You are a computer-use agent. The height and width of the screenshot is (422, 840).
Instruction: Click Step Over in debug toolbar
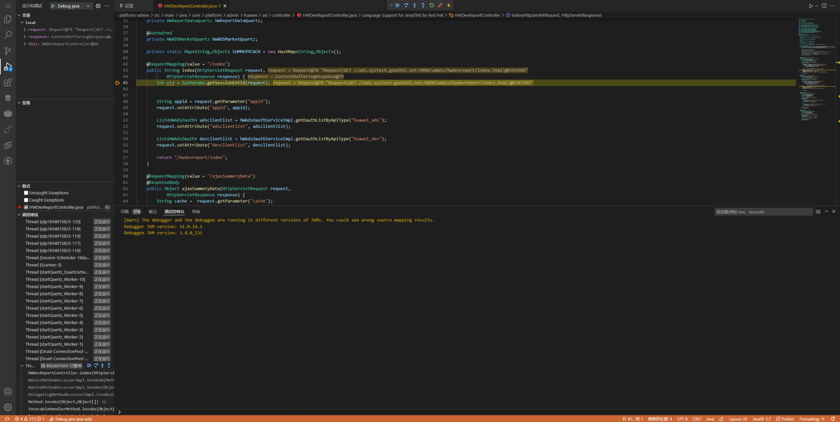pyautogui.click(x=406, y=5)
